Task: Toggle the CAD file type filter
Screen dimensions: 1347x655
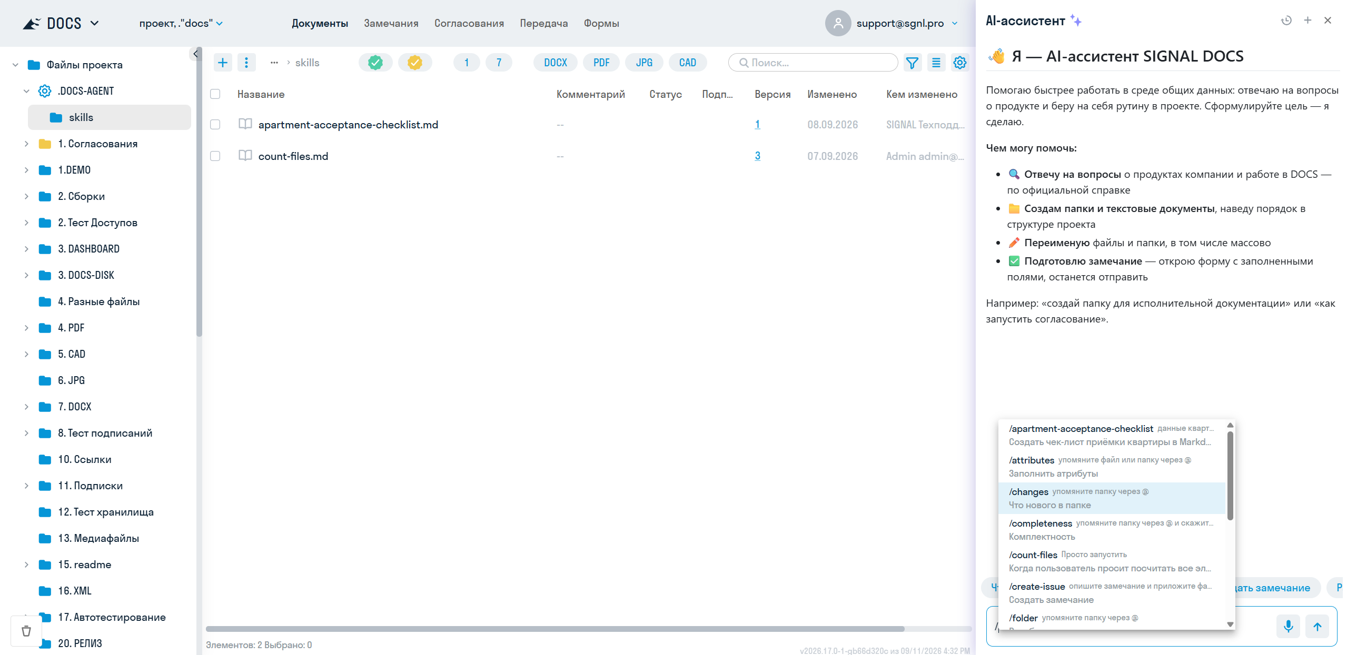Action: [687, 63]
